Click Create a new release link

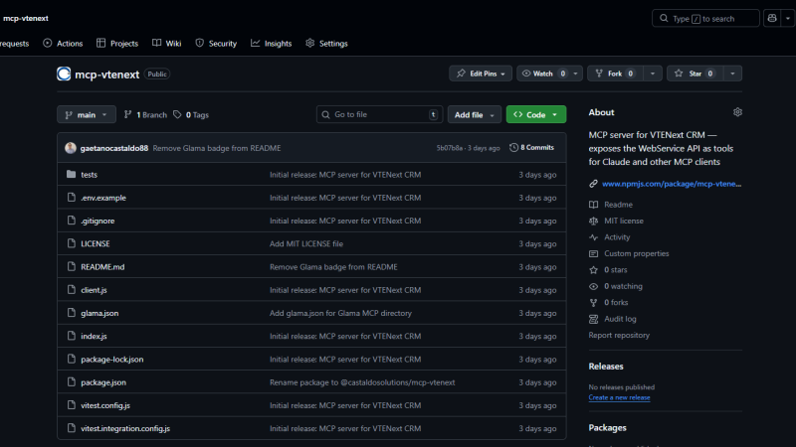coord(619,397)
